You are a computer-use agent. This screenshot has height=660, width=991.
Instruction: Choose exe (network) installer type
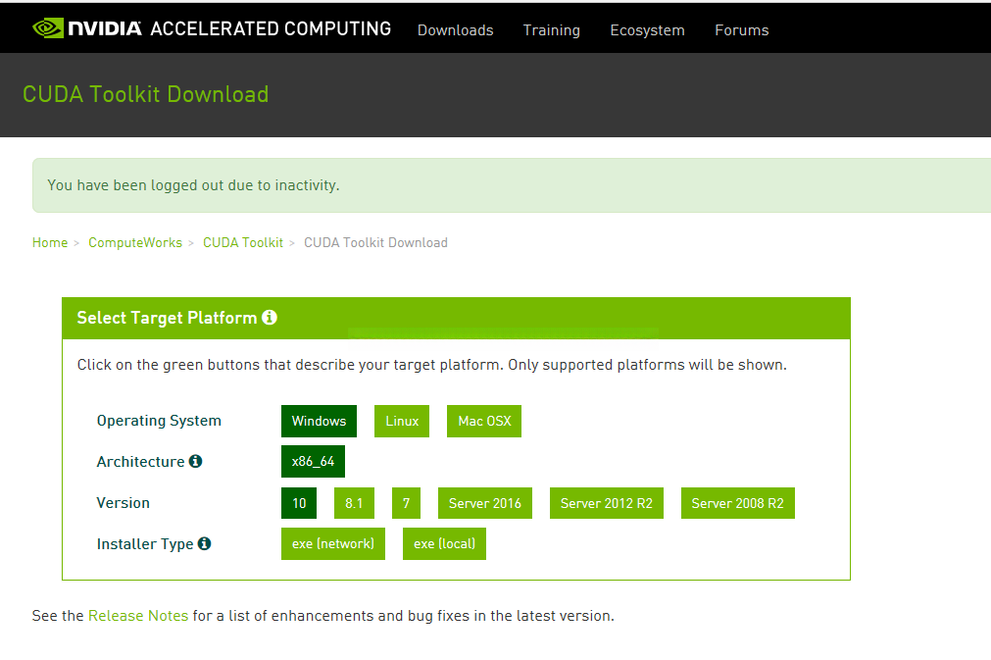pos(333,543)
